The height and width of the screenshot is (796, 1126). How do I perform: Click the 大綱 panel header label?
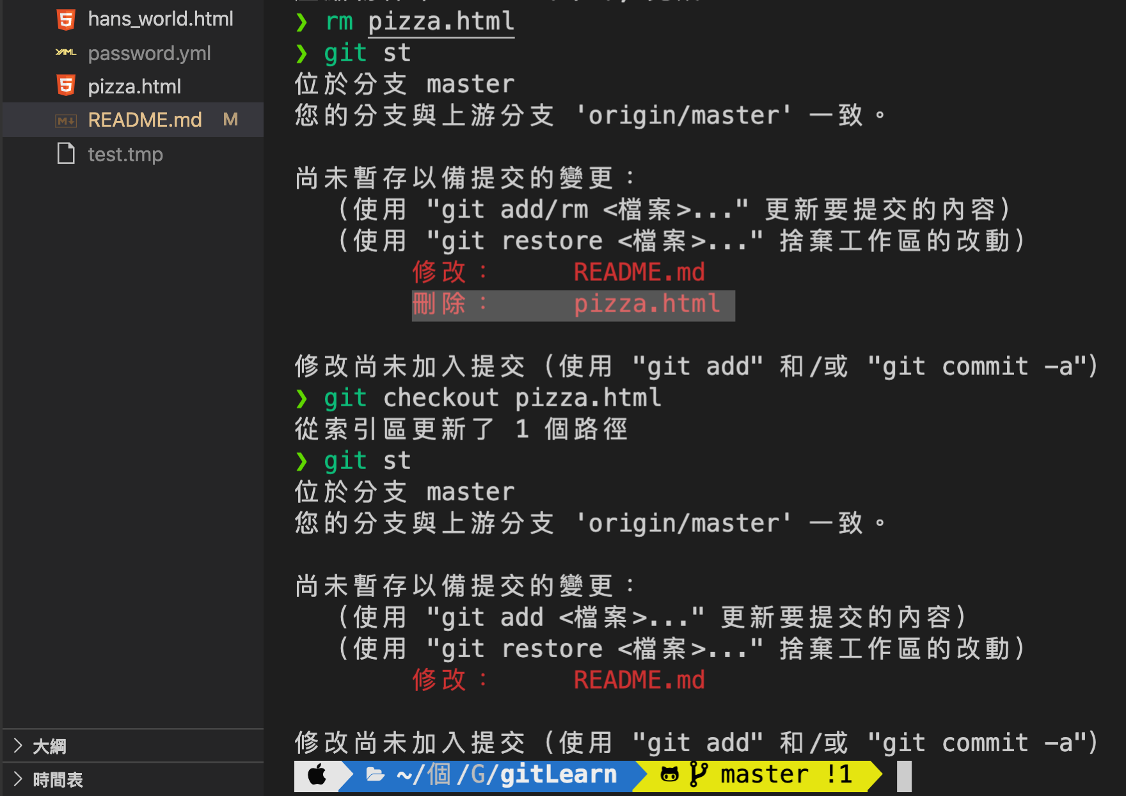(49, 746)
